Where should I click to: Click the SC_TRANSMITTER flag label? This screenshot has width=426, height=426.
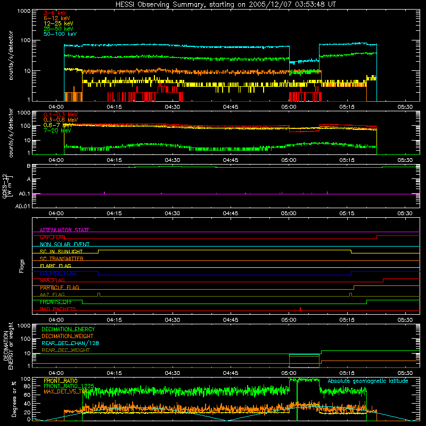(x=62, y=259)
